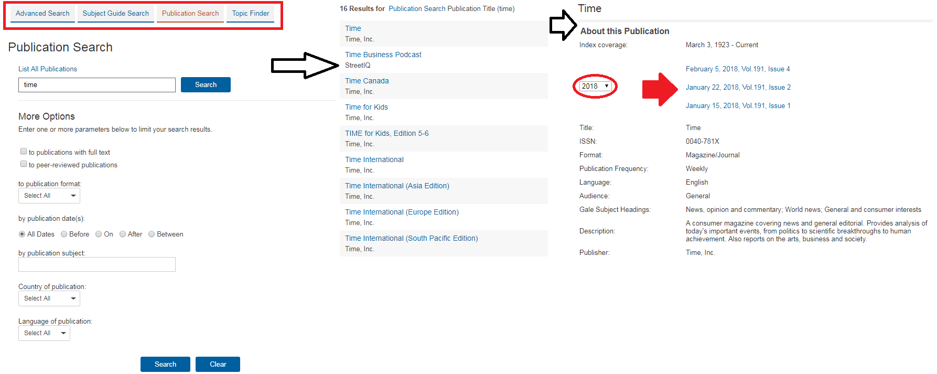Open the January 22, 2018 issue link
937x374 pixels.
738,88
